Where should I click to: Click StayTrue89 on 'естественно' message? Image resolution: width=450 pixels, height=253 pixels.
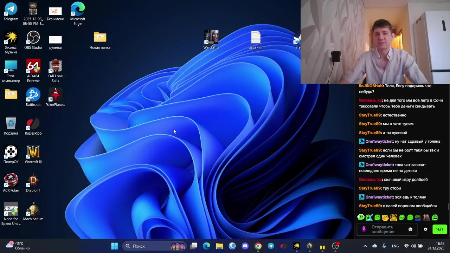[370, 115]
